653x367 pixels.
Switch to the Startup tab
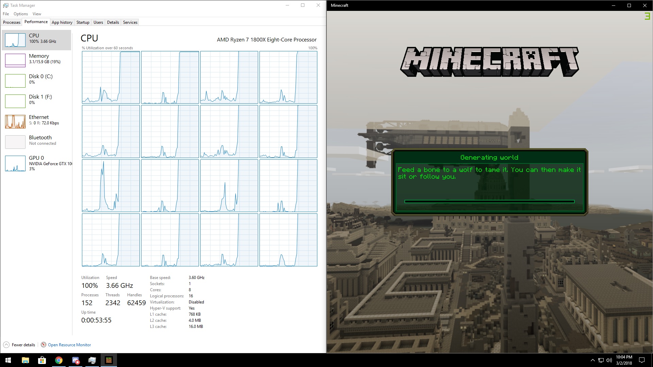[x=83, y=22]
